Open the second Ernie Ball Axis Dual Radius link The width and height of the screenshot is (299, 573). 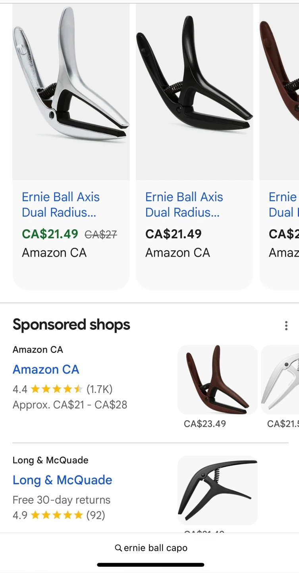(184, 205)
